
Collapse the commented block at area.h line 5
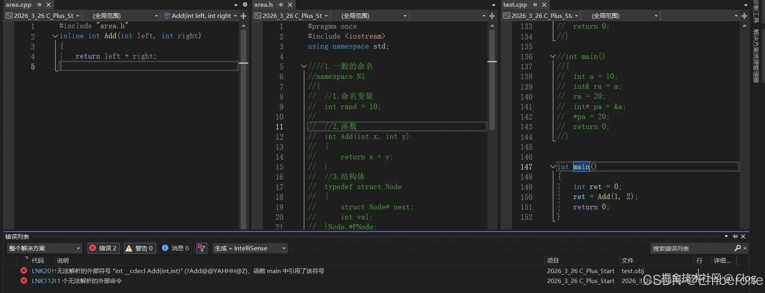[304, 66]
